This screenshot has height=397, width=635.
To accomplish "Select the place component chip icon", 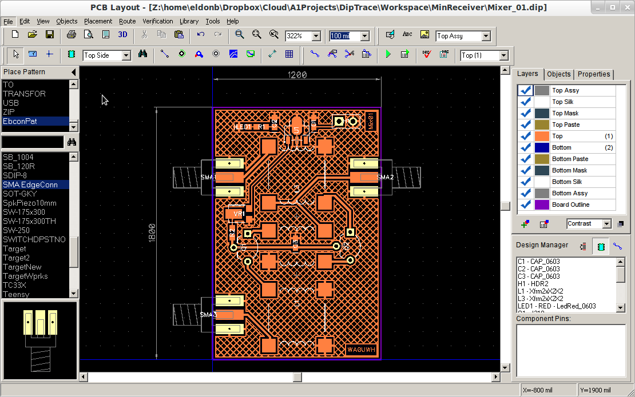I will (72, 54).
